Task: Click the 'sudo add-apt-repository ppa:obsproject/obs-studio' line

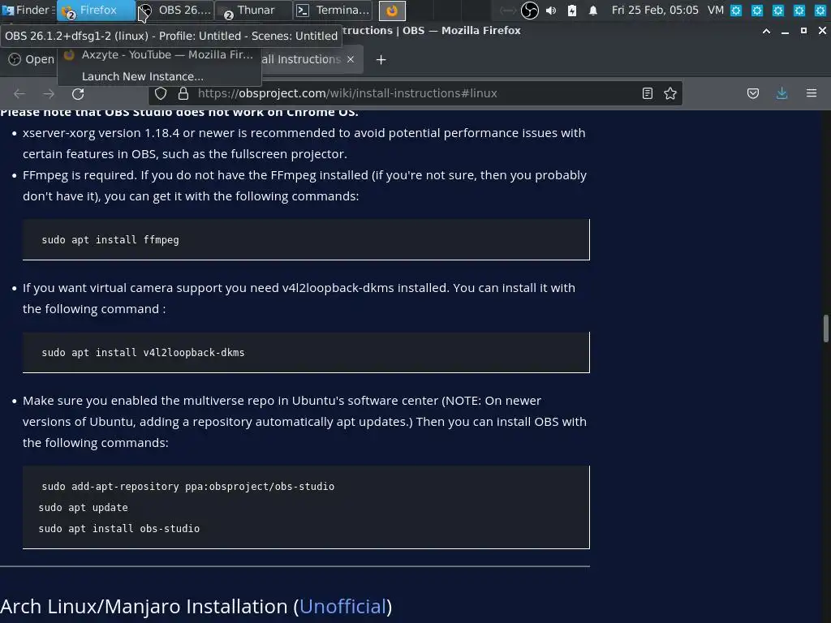Action: pos(187,487)
